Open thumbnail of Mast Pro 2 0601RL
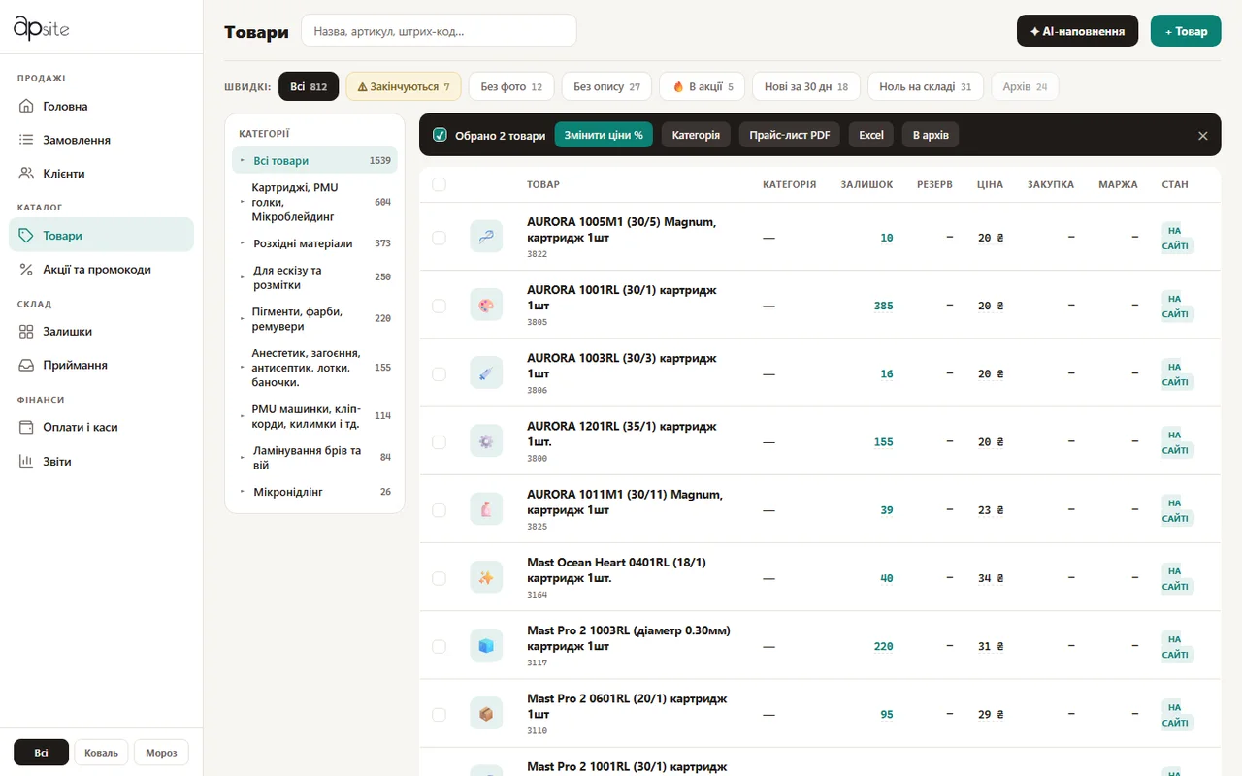Image resolution: width=1242 pixels, height=776 pixels. point(486,714)
